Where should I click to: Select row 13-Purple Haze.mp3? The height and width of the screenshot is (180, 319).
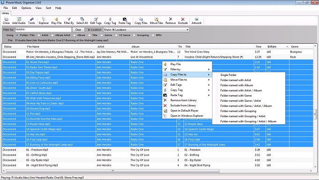tap(158, 124)
